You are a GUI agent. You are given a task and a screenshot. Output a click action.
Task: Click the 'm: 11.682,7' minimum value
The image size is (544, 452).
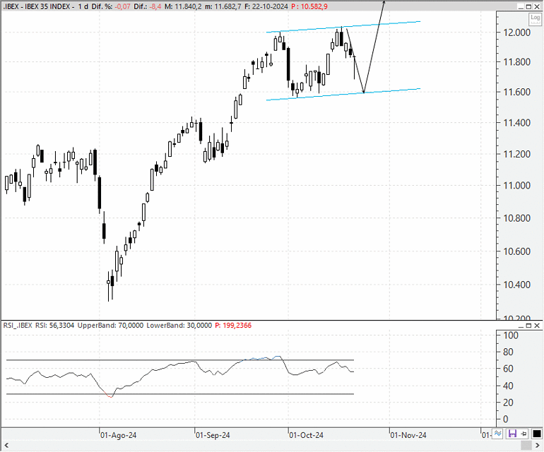click(x=223, y=6)
